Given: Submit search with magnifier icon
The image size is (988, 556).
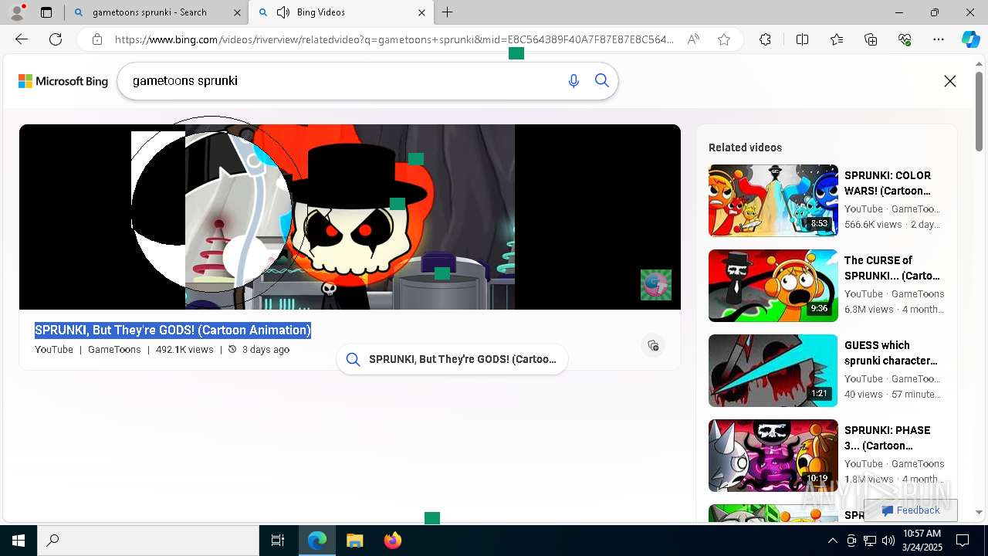Looking at the screenshot, I should tap(602, 81).
